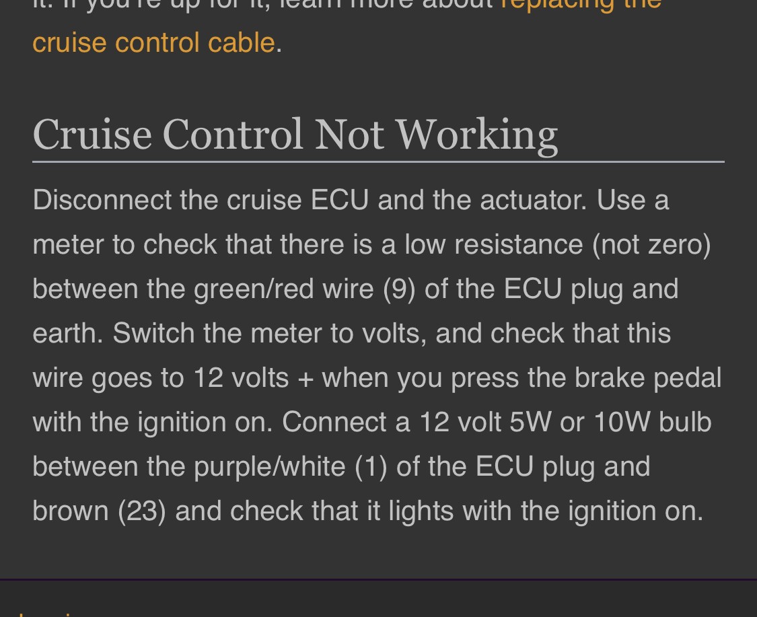Click the word 'Disconnect' in the paragraph

(102, 199)
